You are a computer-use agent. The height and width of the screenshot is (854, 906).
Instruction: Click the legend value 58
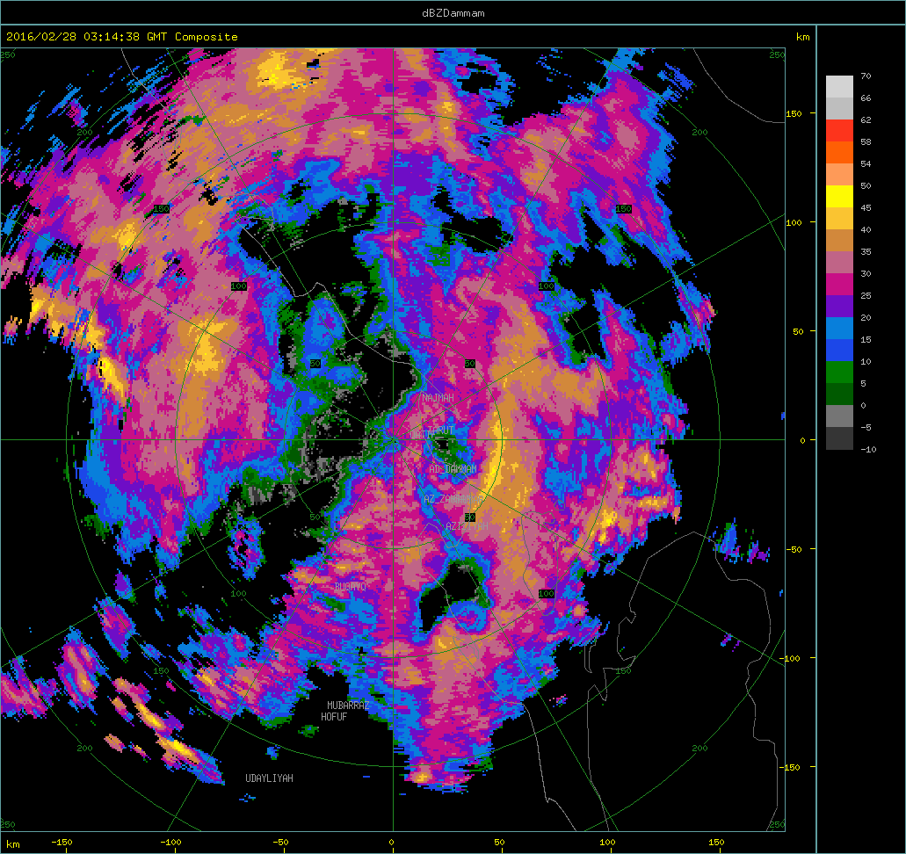pos(866,141)
